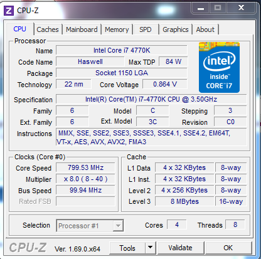Click the Tools button
This screenshot has height=259, width=261.
point(127,248)
